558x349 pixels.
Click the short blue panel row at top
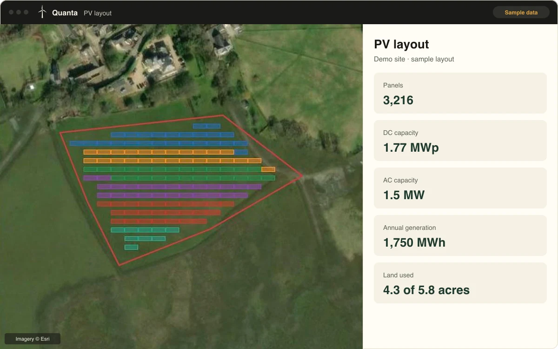click(x=206, y=126)
